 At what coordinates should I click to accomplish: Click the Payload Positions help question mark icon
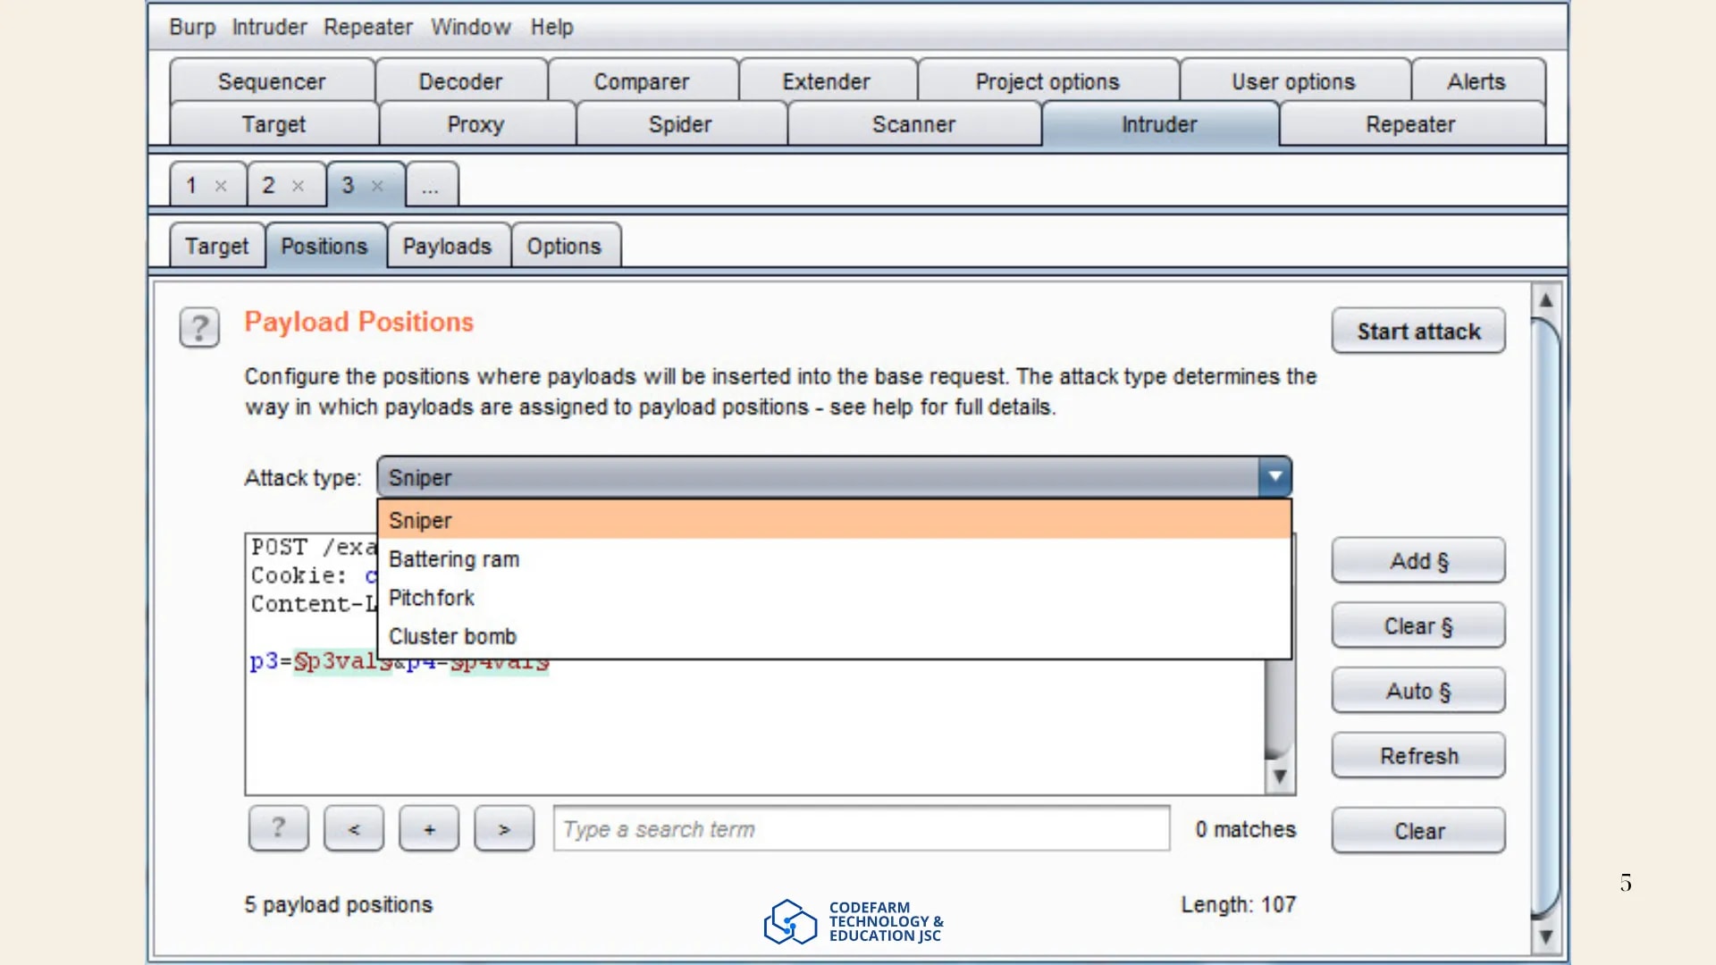(199, 327)
